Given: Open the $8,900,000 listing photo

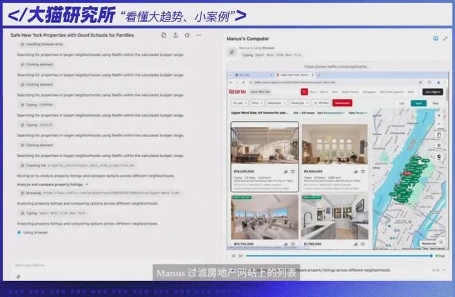Looking at the screenshot, I should [335, 144].
